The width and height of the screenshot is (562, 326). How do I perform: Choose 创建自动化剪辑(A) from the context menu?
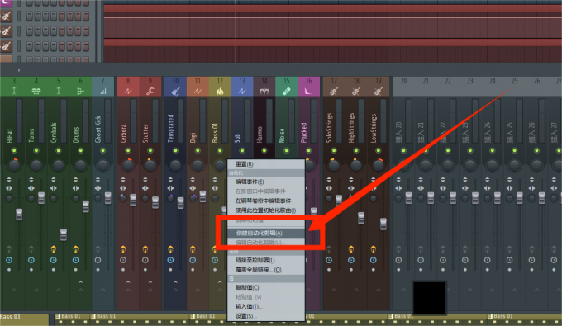point(259,233)
